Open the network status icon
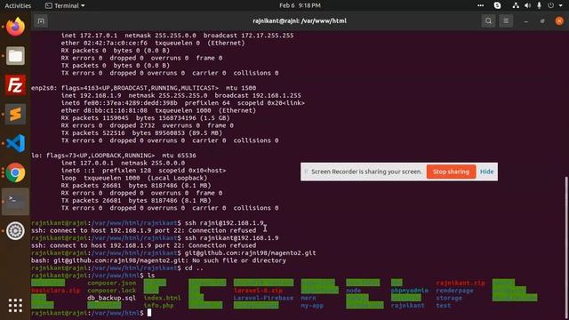The height and width of the screenshot is (320, 569). pyautogui.click(x=516, y=5)
